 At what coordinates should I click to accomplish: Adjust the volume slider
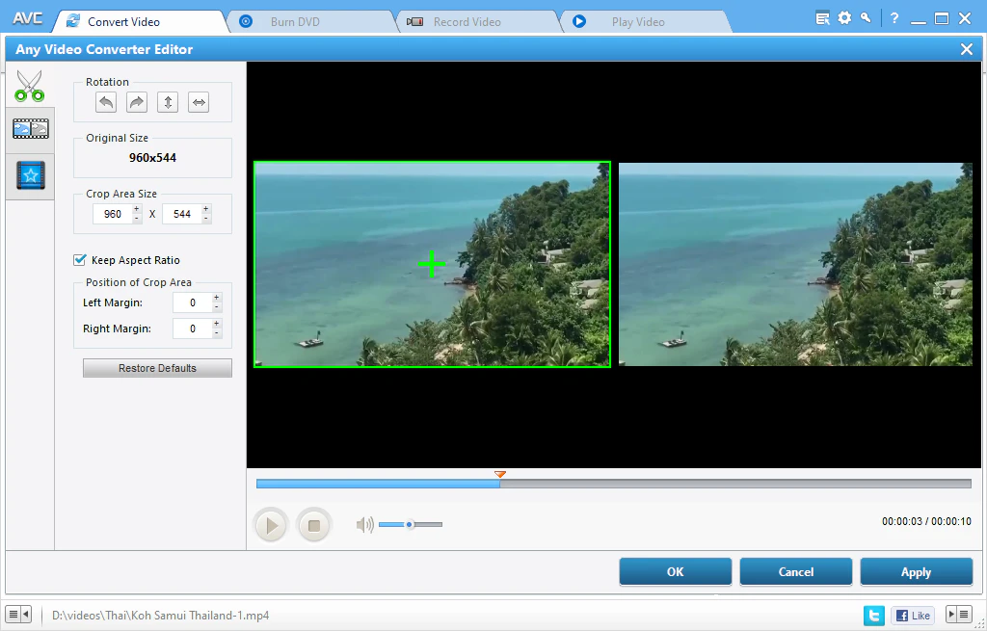click(x=410, y=524)
